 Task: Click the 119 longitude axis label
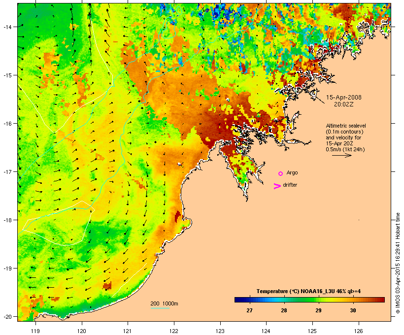pos(35,331)
